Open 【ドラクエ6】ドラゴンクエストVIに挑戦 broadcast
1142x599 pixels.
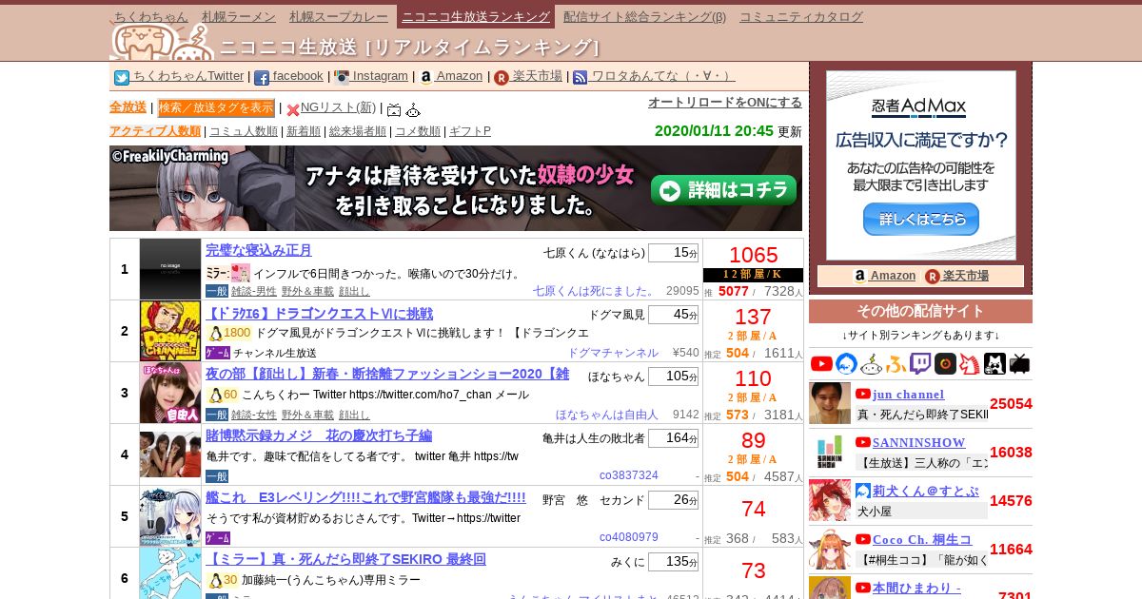click(319, 314)
